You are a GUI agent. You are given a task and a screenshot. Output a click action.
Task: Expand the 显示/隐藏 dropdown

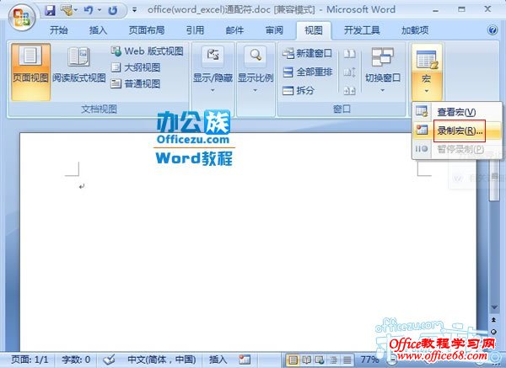click(x=213, y=71)
